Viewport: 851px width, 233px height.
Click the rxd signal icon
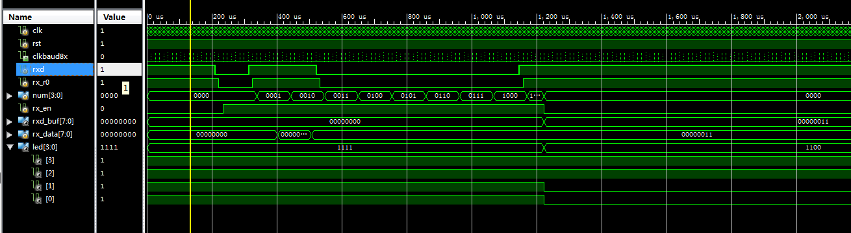pyautogui.click(x=24, y=69)
